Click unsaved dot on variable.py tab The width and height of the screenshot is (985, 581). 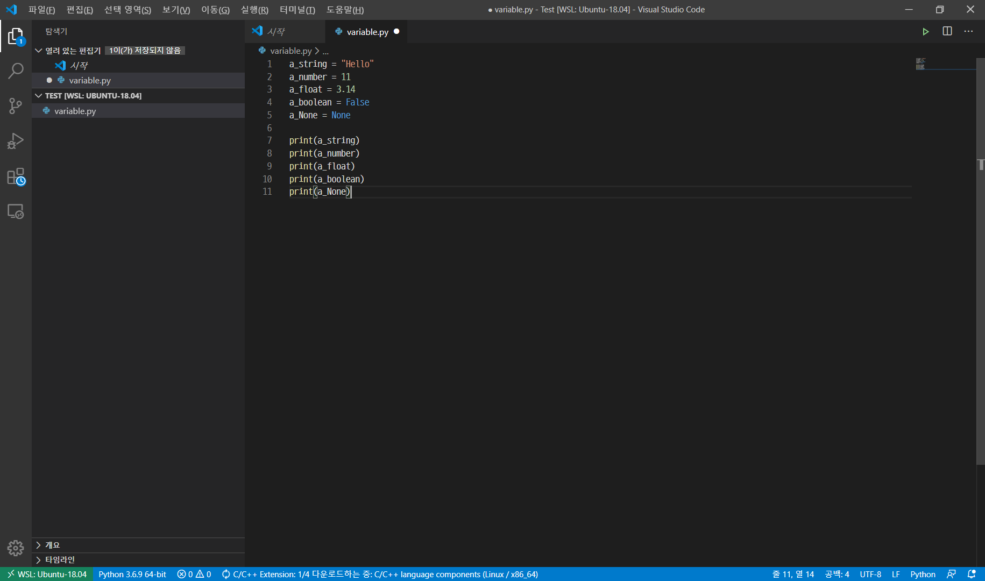coord(396,31)
